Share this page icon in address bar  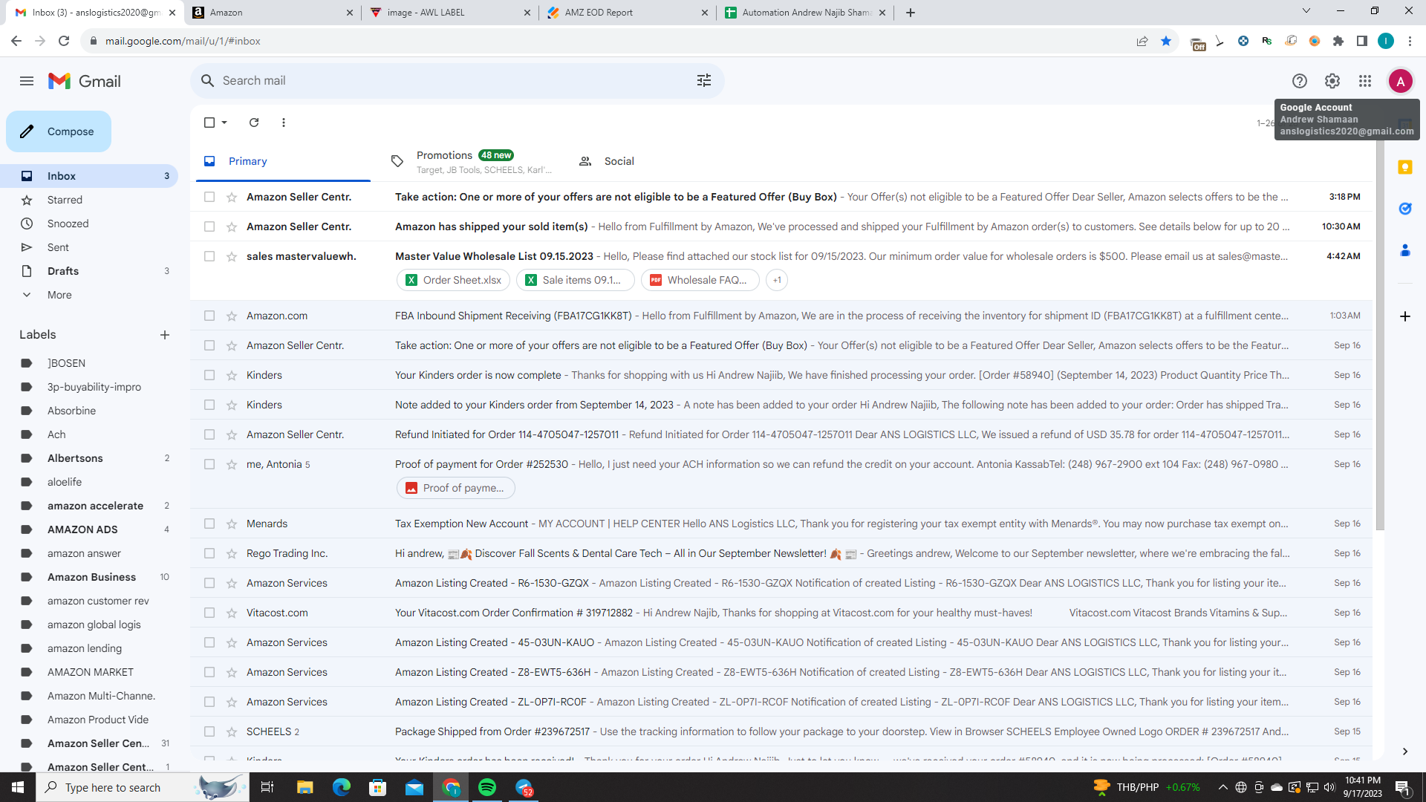pos(1142,41)
